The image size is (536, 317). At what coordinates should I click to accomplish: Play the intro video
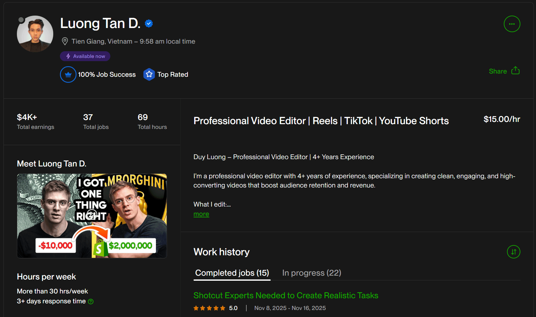(x=92, y=215)
